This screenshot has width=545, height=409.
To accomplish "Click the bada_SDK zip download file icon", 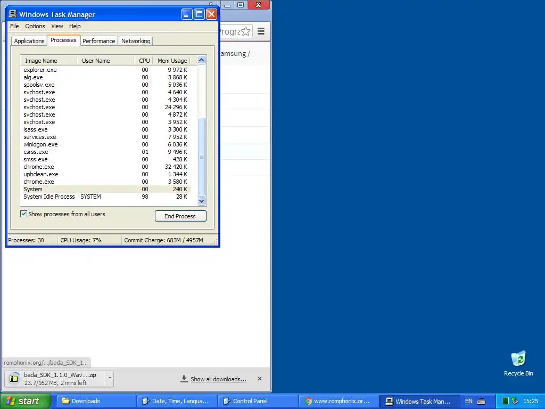I will pos(14,379).
